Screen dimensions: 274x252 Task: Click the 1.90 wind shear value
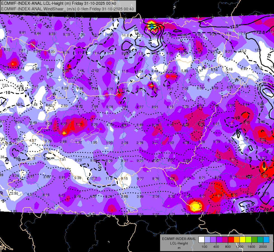tap(109, 143)
